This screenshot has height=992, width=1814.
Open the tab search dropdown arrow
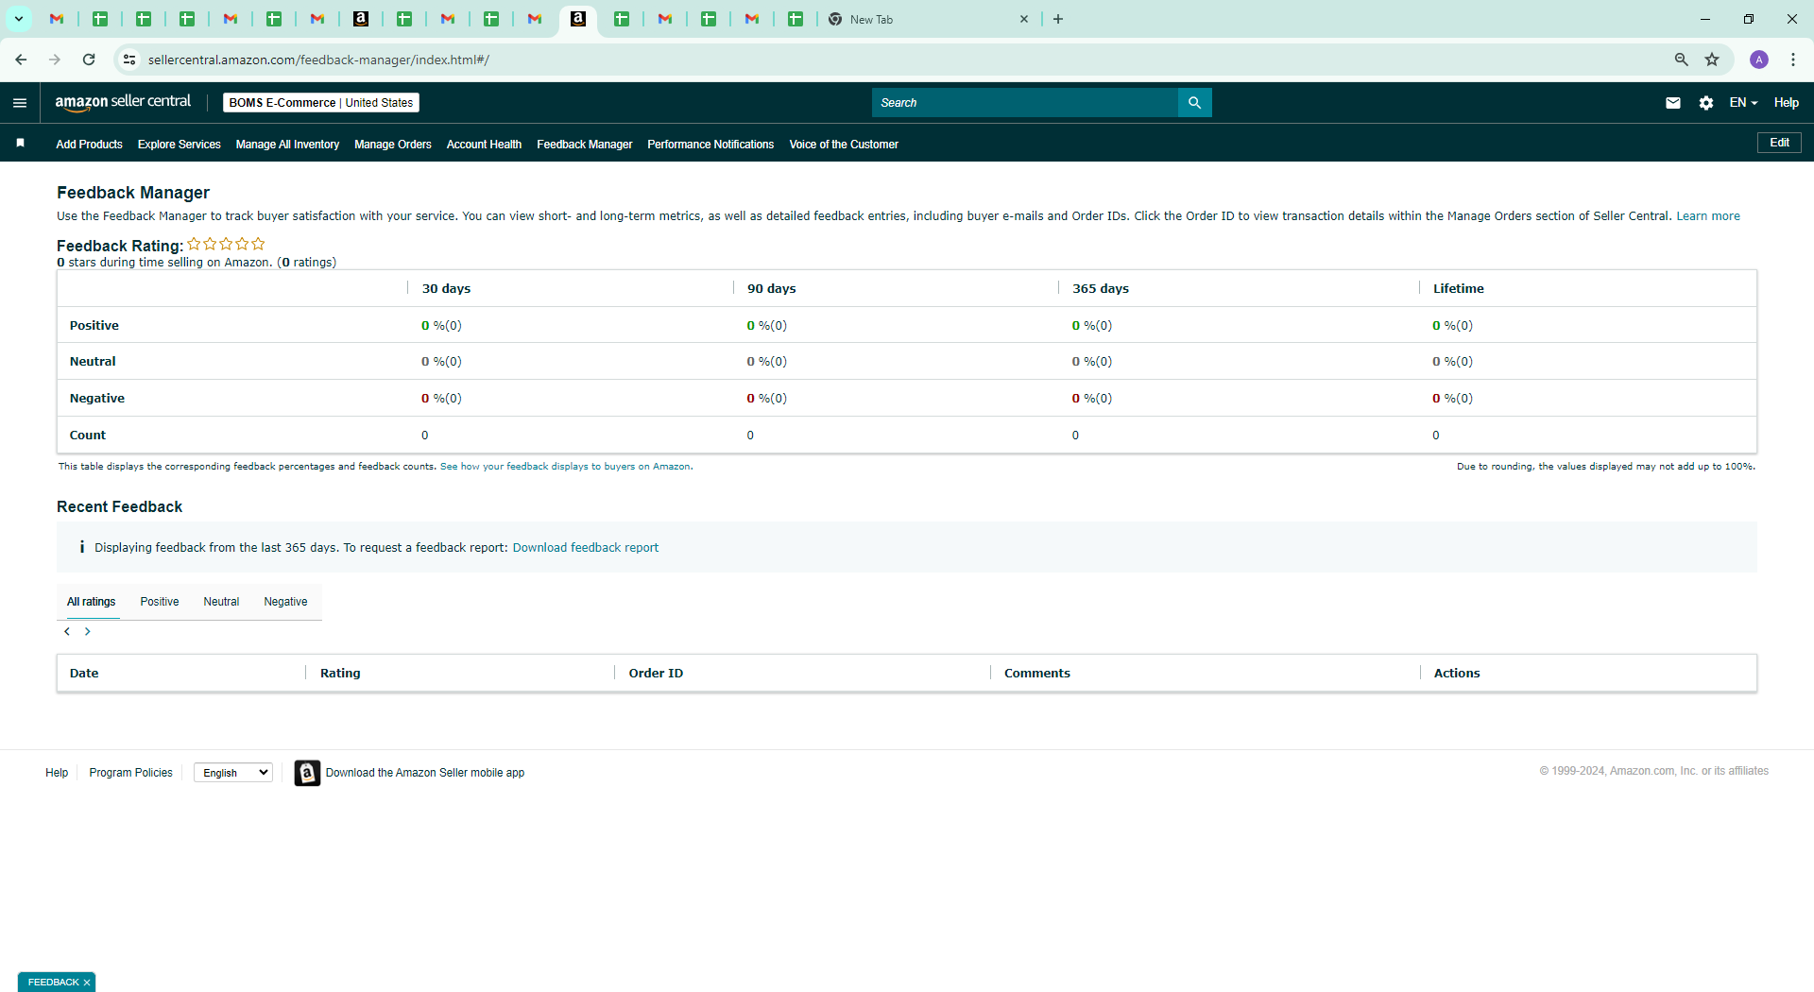pyautogui.click(x=18, y=19)
